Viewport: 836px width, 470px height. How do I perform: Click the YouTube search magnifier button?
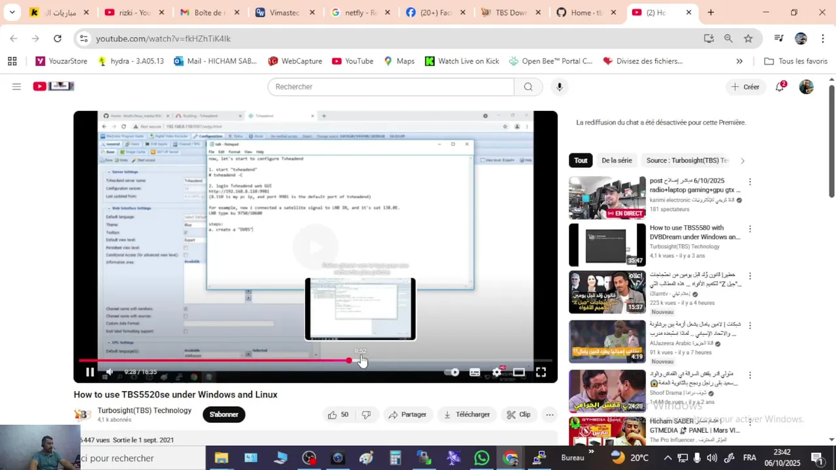528,87
